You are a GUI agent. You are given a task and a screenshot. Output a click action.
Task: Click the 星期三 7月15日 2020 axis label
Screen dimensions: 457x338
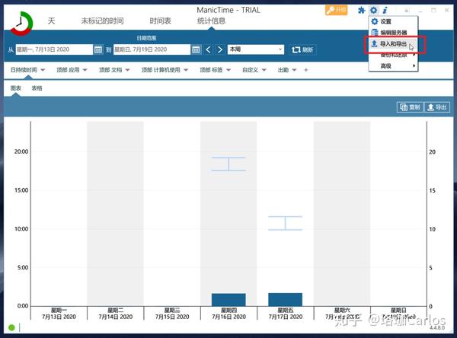click(172, 314)
